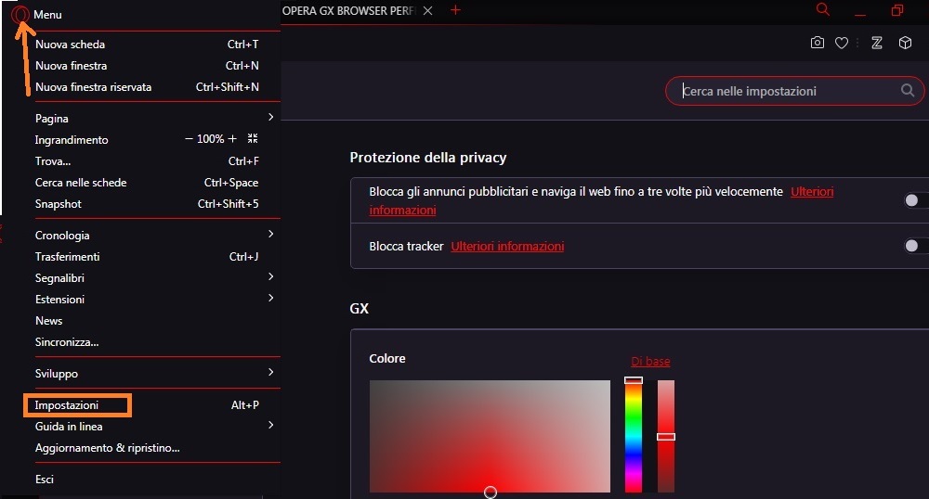This screenshot has height=499, width=929.
Task: Click the Di base color link
Action: coord(650,361)
